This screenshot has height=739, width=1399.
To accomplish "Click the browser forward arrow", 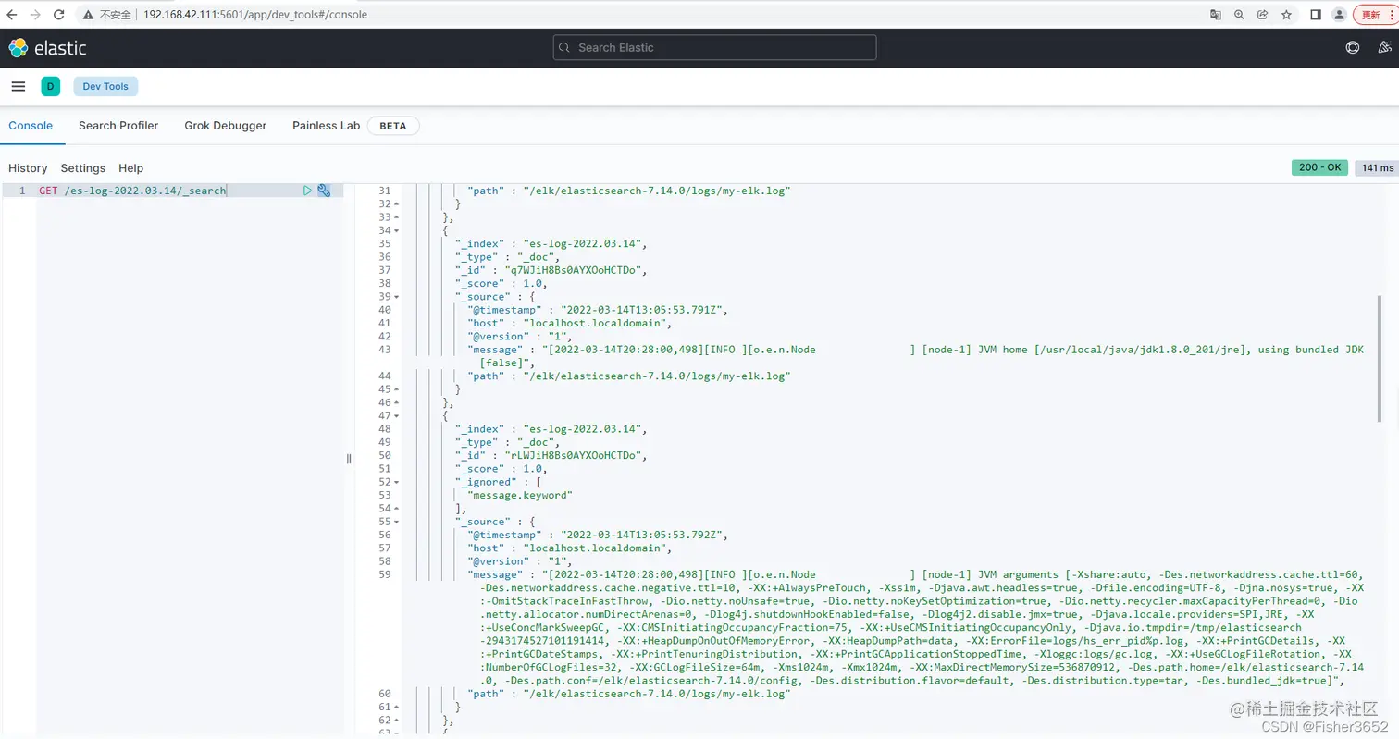I will click(x=35, y=15).
